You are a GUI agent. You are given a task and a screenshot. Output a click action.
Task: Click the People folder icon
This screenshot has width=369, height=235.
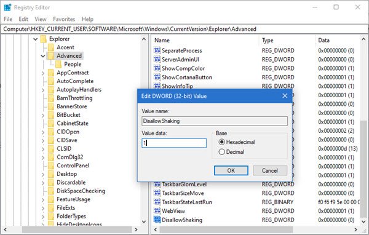tap(58, 64)
